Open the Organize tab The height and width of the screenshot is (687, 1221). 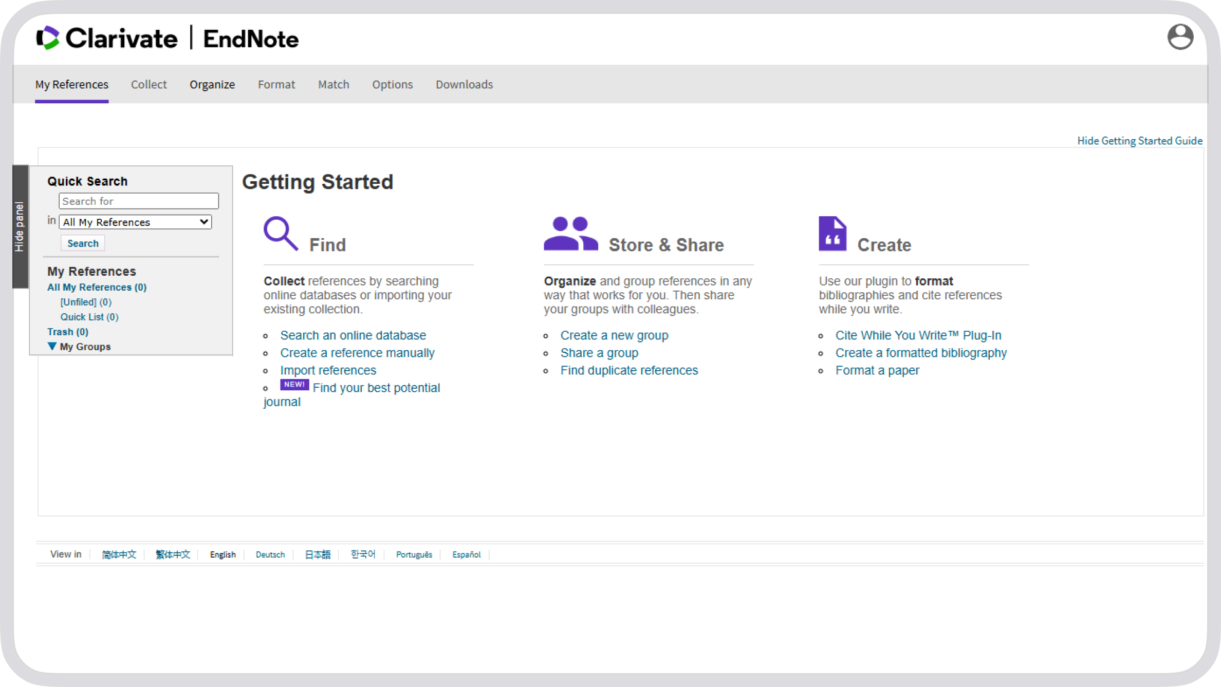[x=212, y=84]
